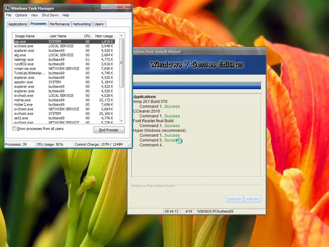Click the 32,172 K memory value
This screenshot has width=329, height=247.
[106, 100]
